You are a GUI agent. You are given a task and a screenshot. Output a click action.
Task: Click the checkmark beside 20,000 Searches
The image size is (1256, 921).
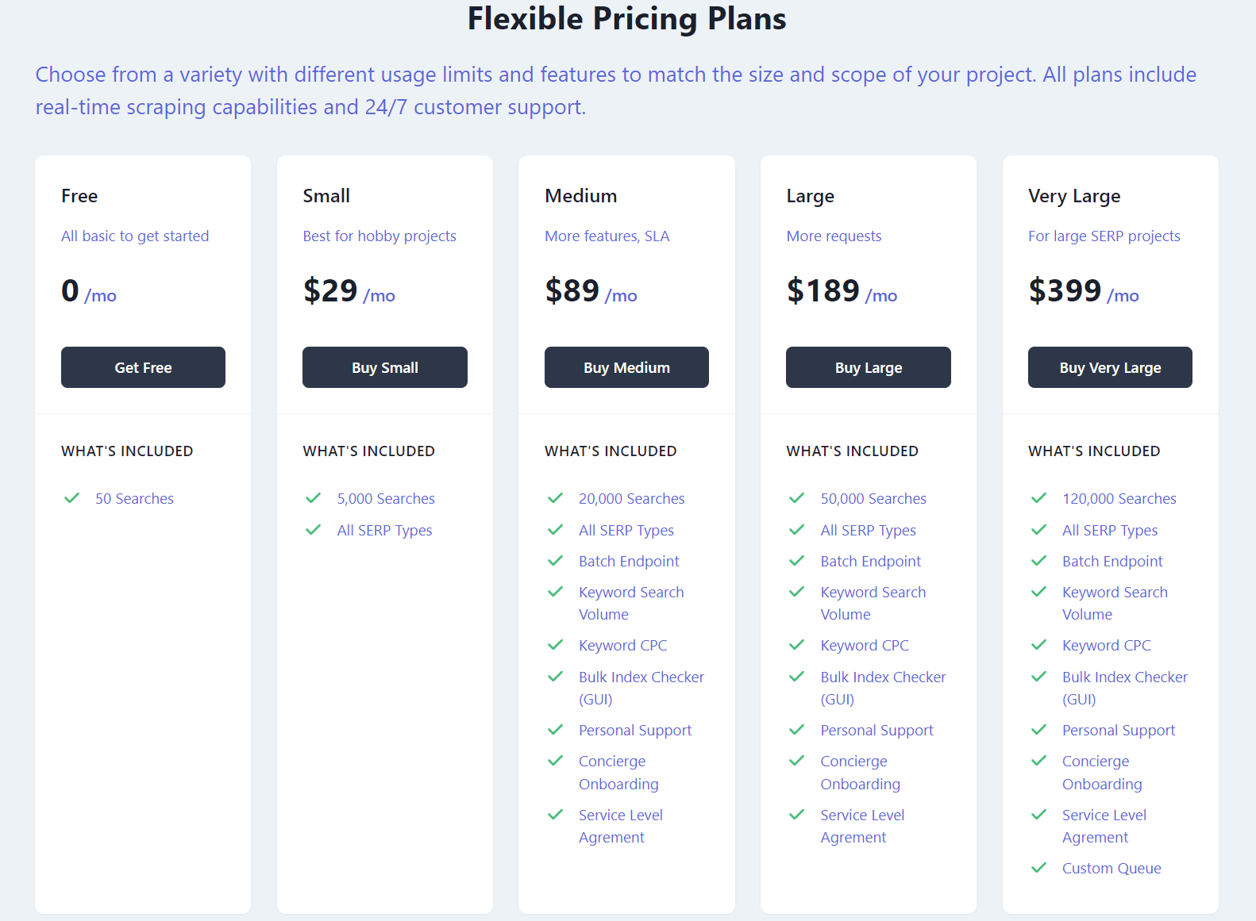pyautogui.click(x=556, y=498)
